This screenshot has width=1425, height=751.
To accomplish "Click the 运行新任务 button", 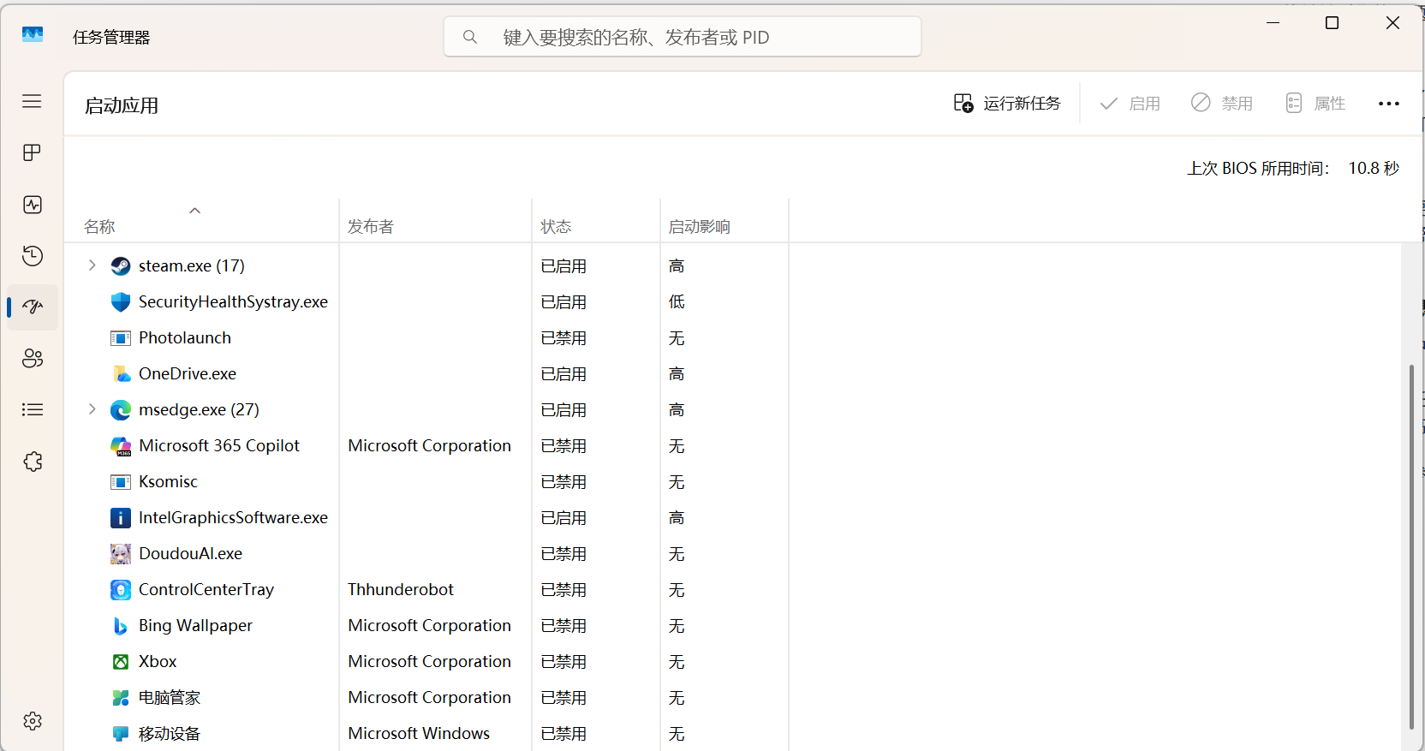I will (1007, 104).
